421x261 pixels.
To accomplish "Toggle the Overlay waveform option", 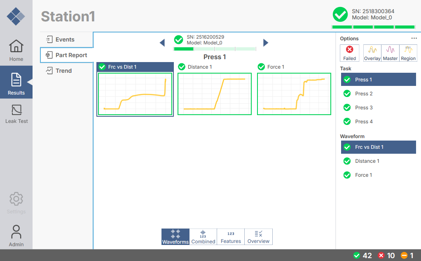I will [372, 53].
